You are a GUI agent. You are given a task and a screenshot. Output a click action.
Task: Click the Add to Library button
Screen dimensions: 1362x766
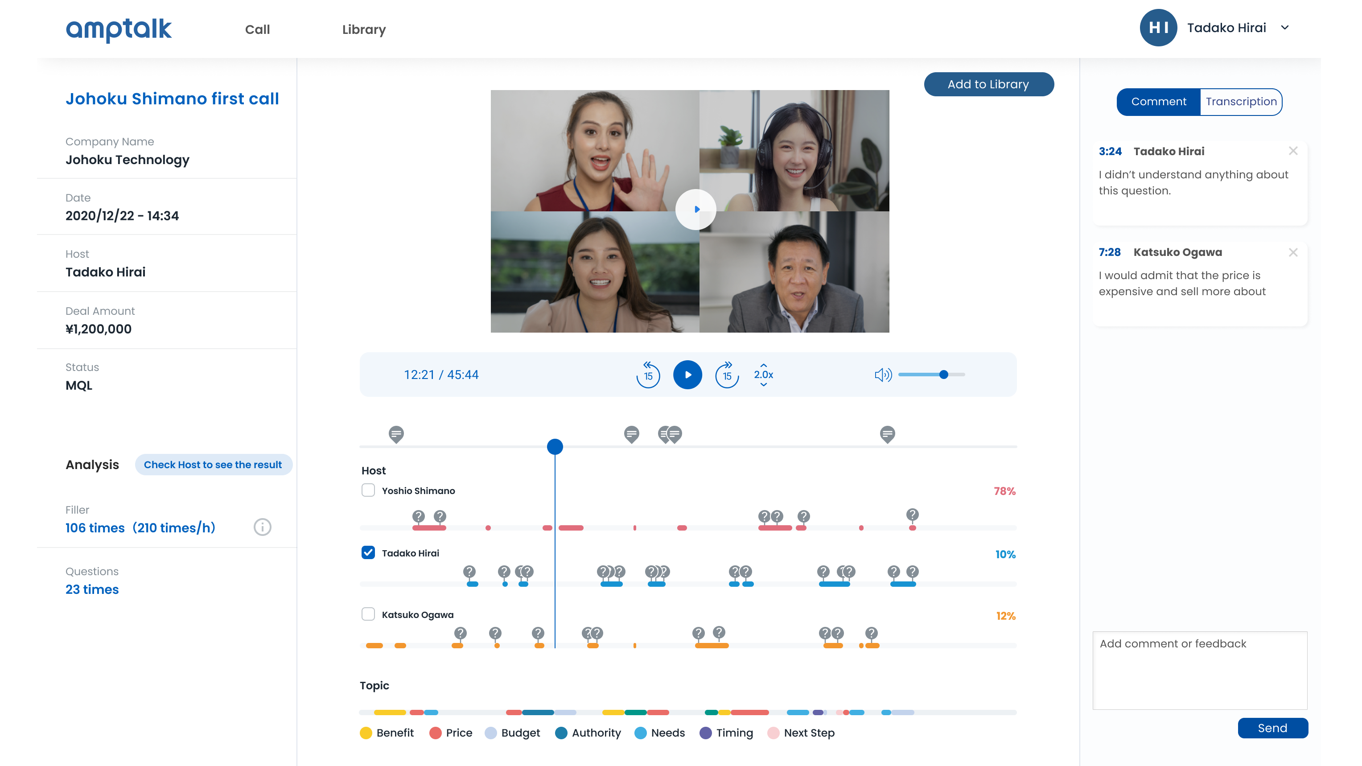[x=988, y=84]
